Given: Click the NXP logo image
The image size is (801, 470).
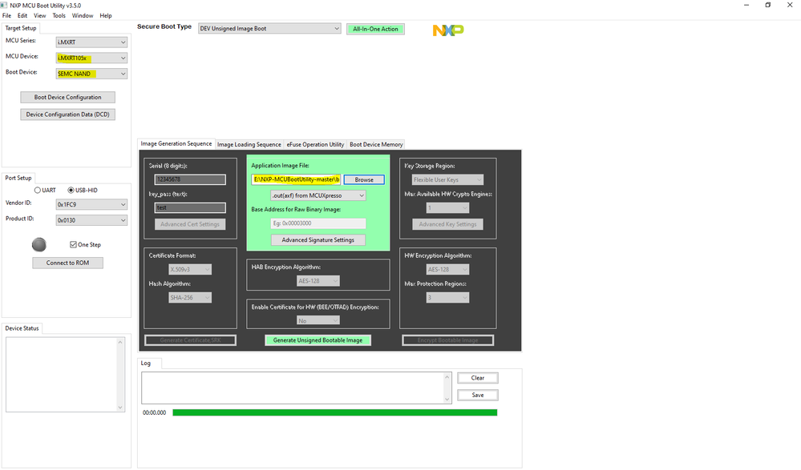Looking at the screenshot, I should 448,30.
